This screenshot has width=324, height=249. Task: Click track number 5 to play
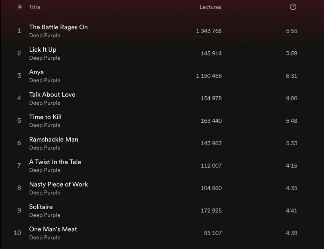[x=19, y=121]
